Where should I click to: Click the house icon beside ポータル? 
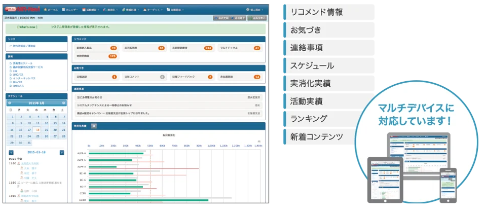tap(46, 10)
